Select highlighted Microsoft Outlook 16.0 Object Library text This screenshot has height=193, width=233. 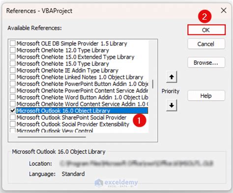click(x=63, y=110)
